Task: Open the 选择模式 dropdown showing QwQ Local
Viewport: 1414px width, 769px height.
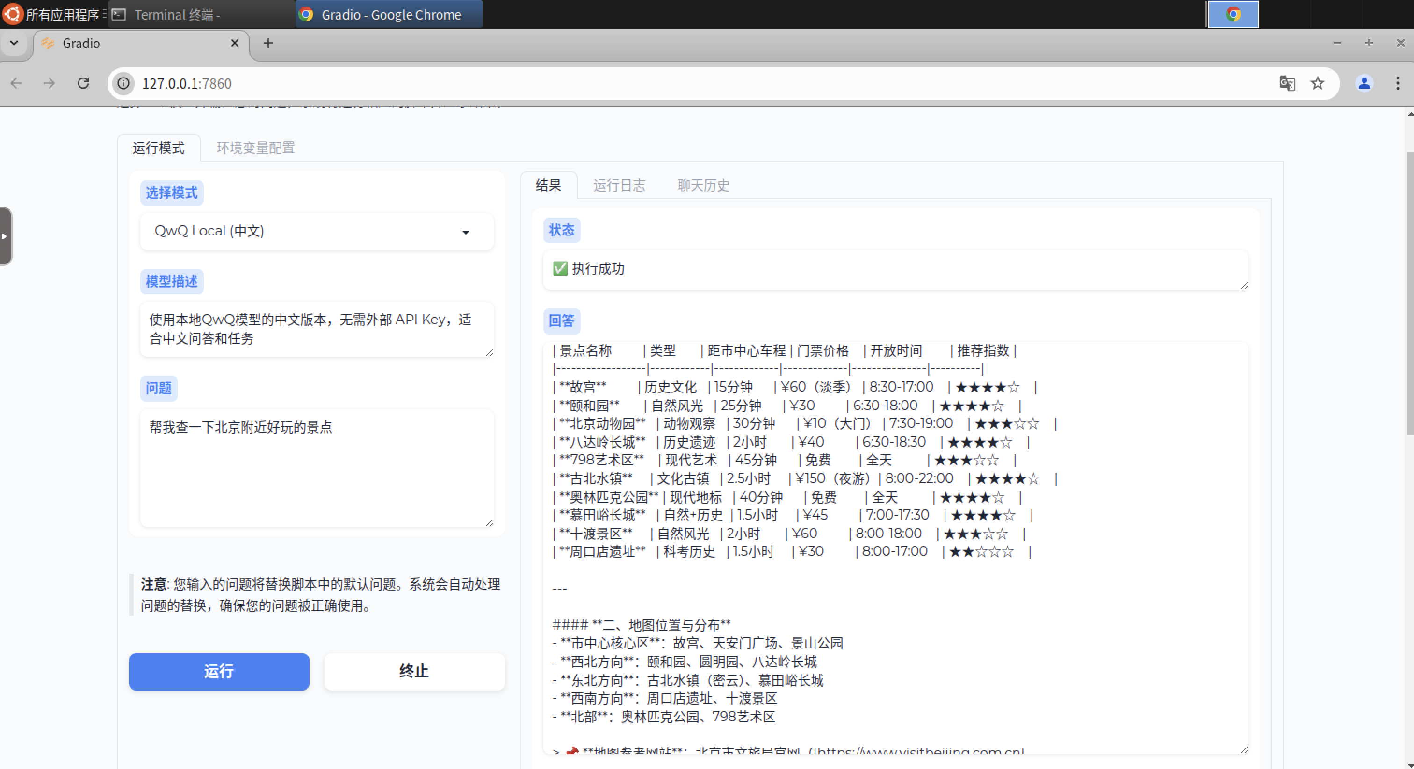Action: tap(317, 231)
